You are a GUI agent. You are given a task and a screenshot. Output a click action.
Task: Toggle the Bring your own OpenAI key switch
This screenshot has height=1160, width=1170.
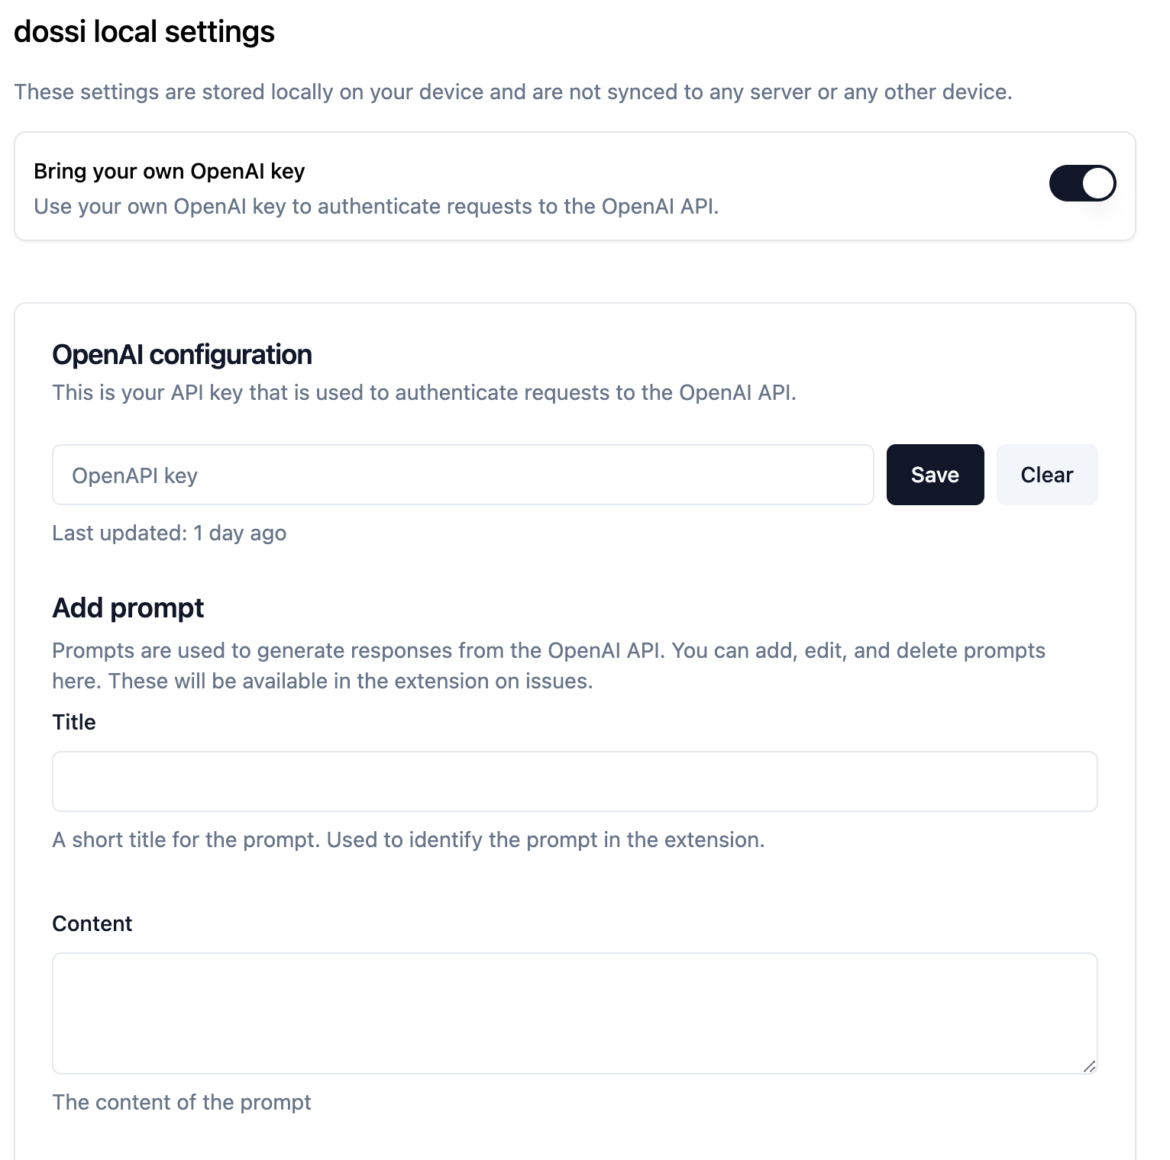click(1082, 183)
